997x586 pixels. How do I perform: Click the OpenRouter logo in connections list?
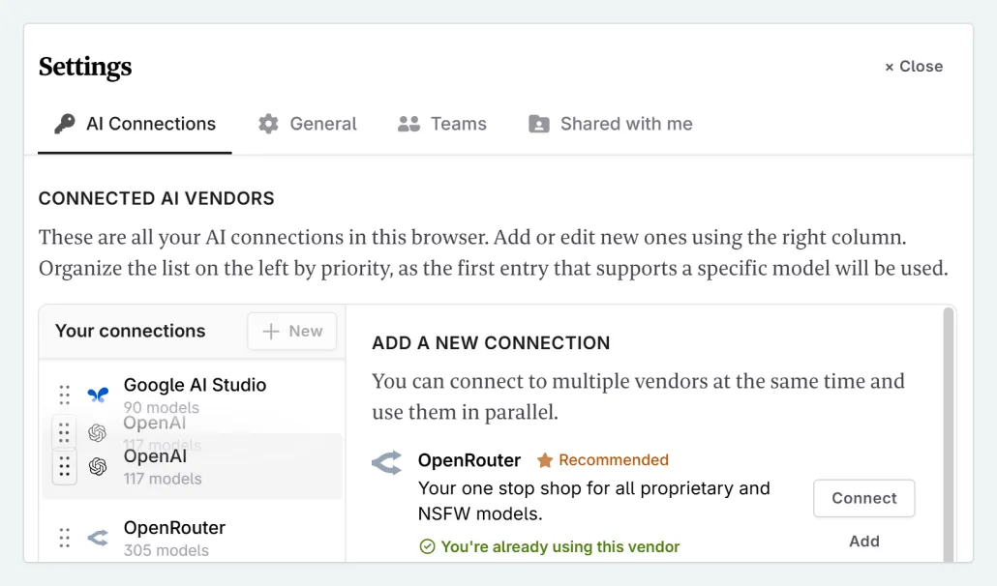click(x=98, y=538)
